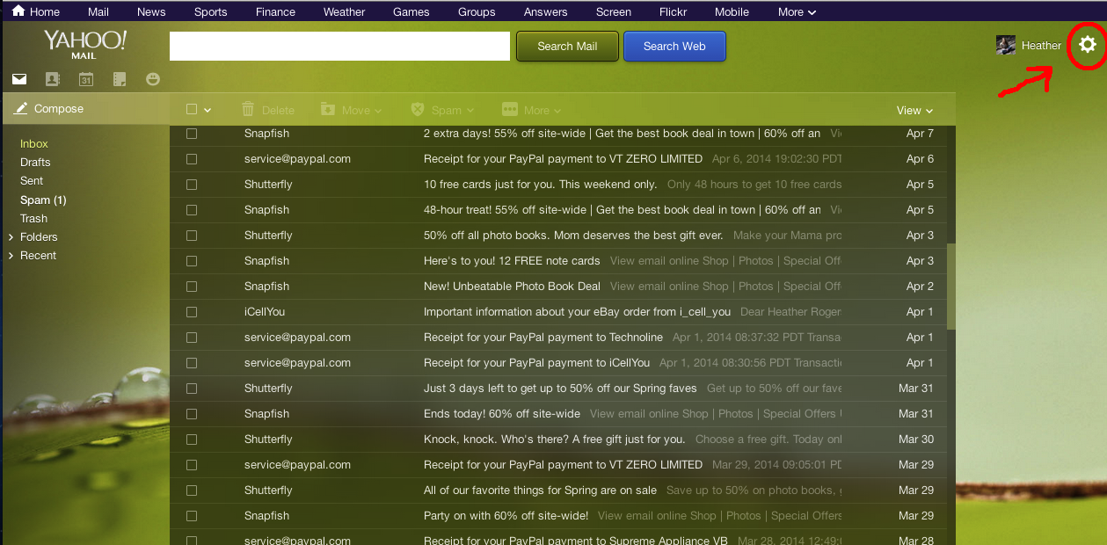
Task: Go to News in top navigation
Action: click(x=151, y=11)
